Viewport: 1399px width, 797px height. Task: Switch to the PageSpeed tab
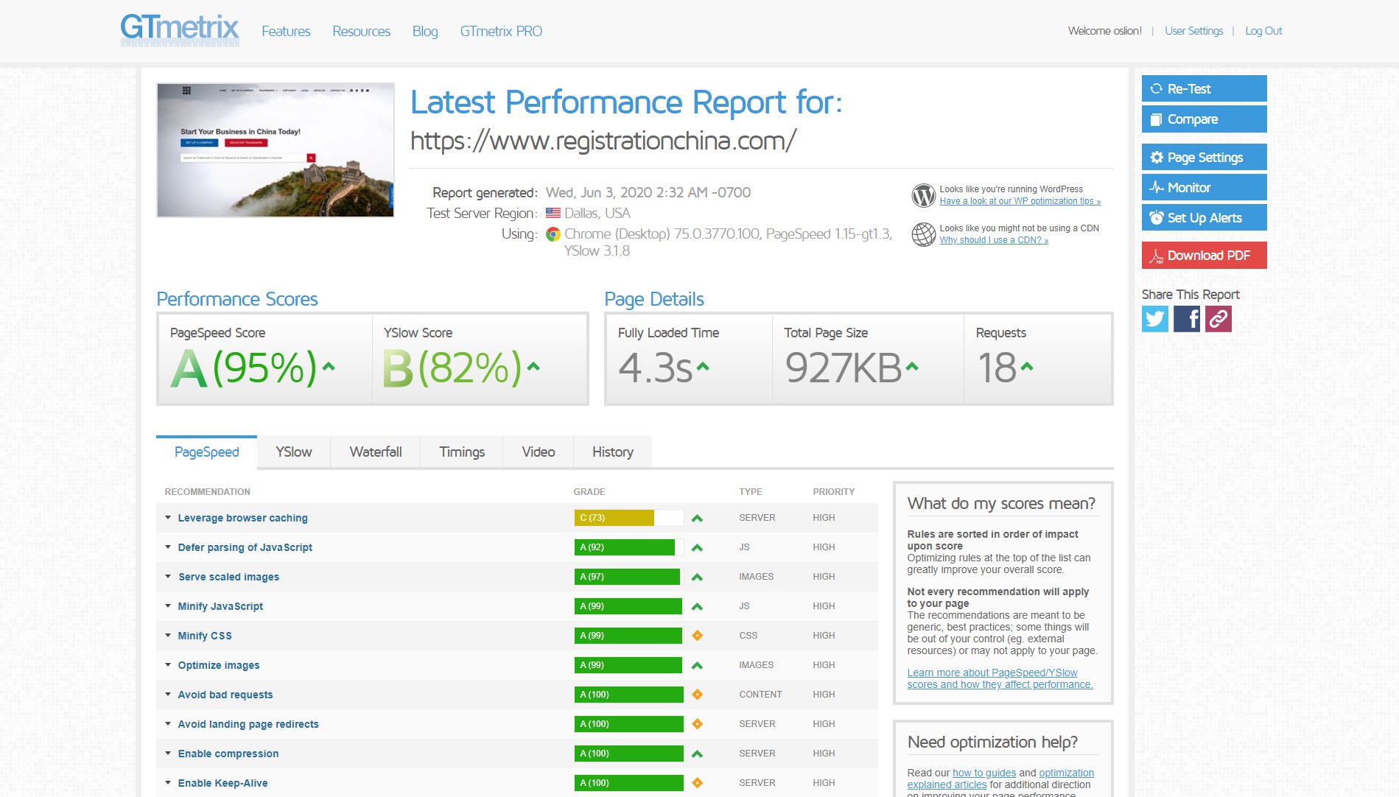click(206, 452)
